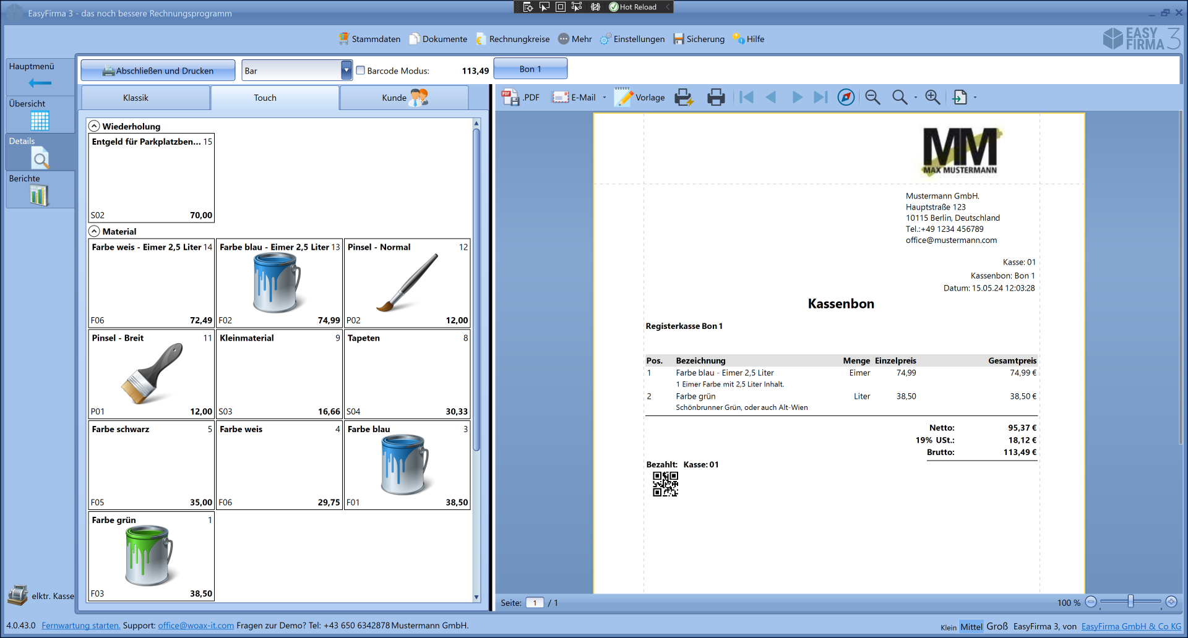Increase zoom with slider plus button

coord(1171,602)
